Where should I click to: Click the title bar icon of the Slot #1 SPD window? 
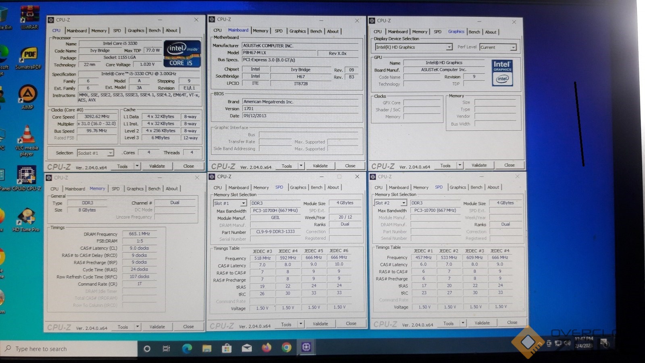pos(212,176)
